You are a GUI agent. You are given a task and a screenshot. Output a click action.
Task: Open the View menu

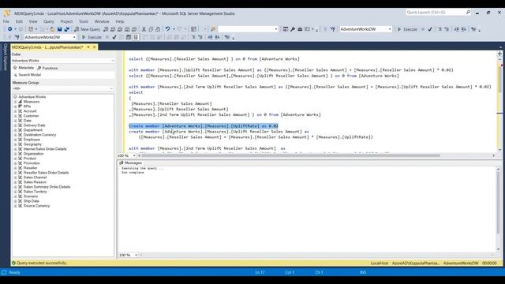[33, 21]
